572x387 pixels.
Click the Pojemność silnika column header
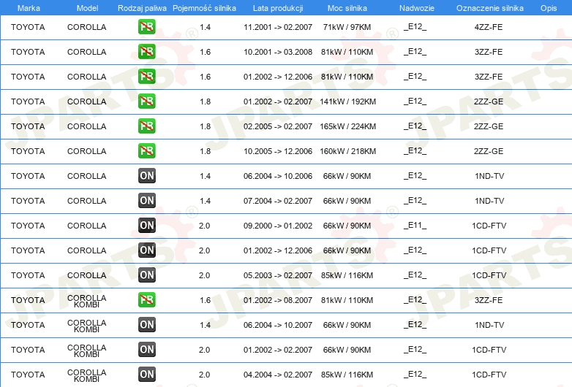point(204,8)
